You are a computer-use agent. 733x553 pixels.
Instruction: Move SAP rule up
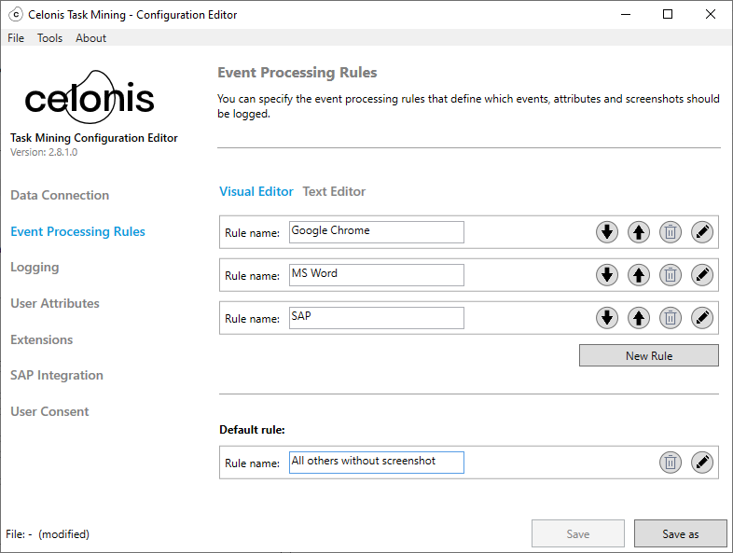coord(639,318)
